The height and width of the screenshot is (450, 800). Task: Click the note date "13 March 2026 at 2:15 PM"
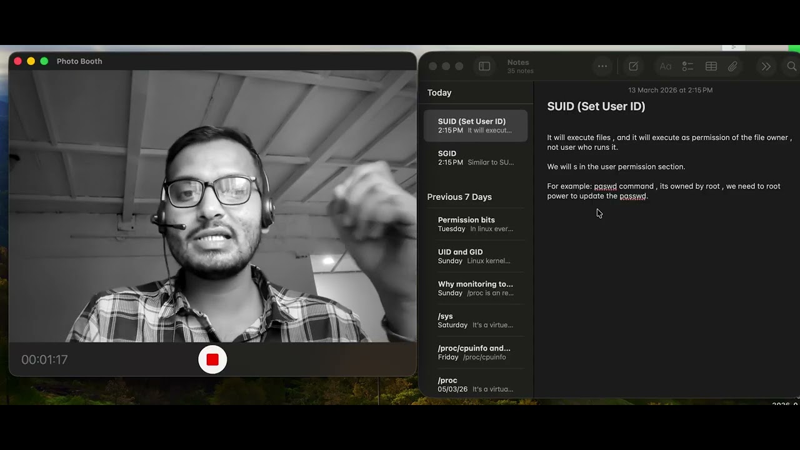coord(670,90)
